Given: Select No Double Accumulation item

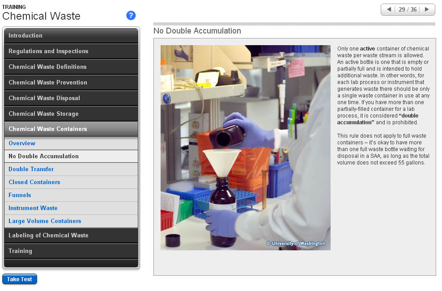Looking at the screenshot, I should coord(43,156).
